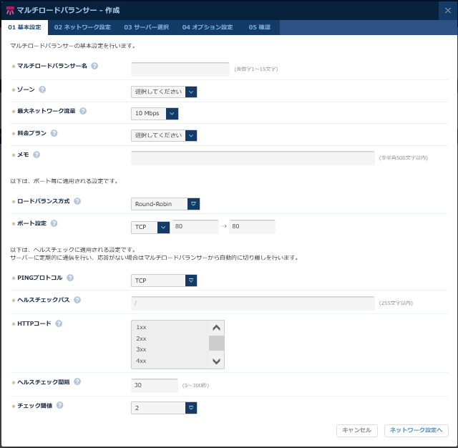Switch to the 02 ネットワーク設定 tab
Screen dimensions: 458x448
pos(82,27)
